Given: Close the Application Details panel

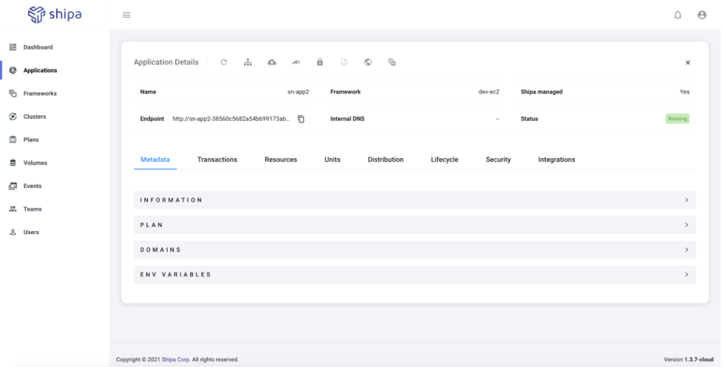Looking at the screenshot, I should pos(687,63).
